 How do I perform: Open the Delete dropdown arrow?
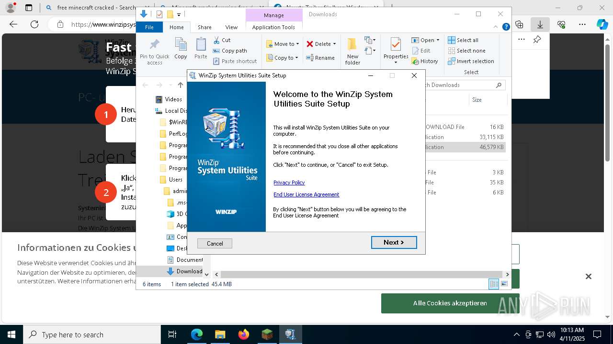pyautogui.click(x=334, y=44)
